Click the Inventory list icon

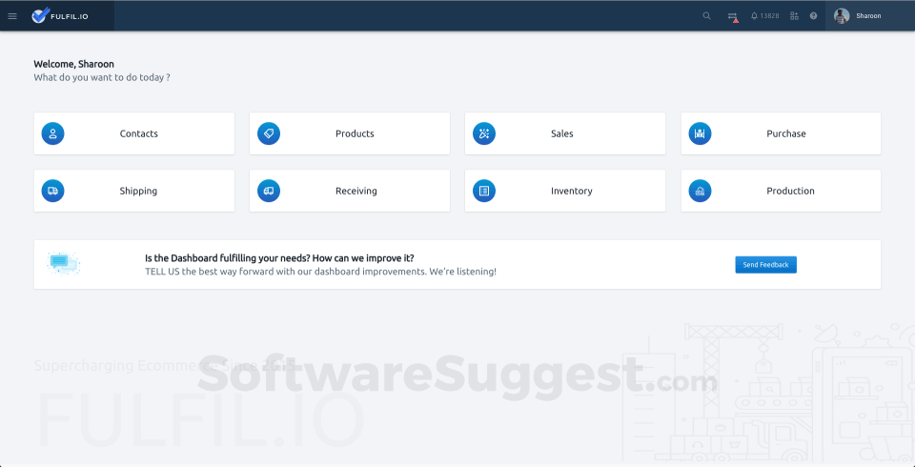click(484, 191)
